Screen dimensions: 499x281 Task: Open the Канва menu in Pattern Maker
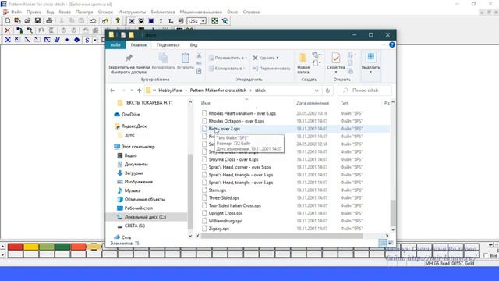click(65, 12)
